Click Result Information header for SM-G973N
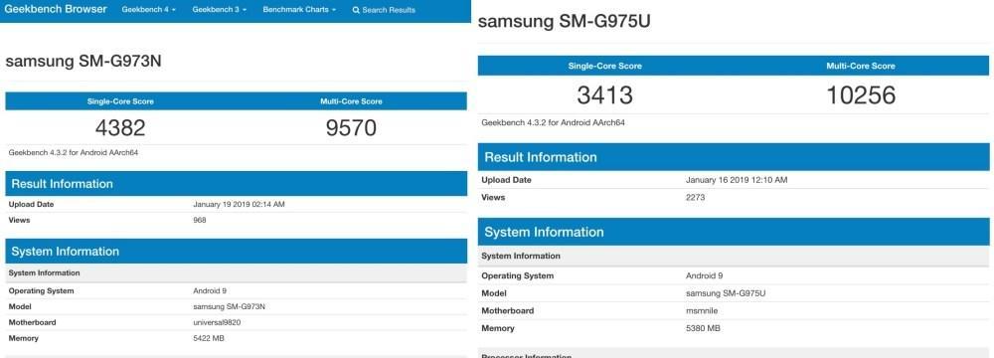The height and width of the screenshot is (358, 994). [236, 184]
